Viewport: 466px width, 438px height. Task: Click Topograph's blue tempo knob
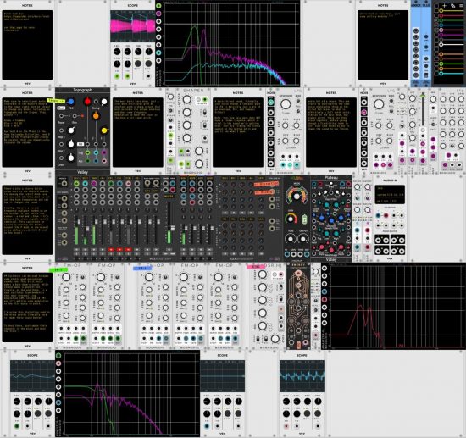point(70,102)
